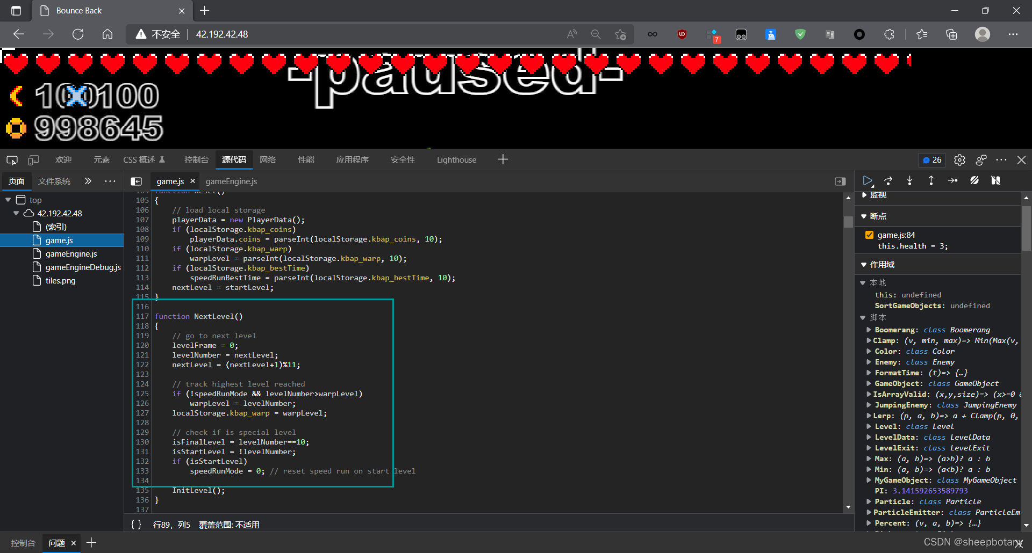Step over the next function call
This screenshot has height=553, width=1032.
888,181
